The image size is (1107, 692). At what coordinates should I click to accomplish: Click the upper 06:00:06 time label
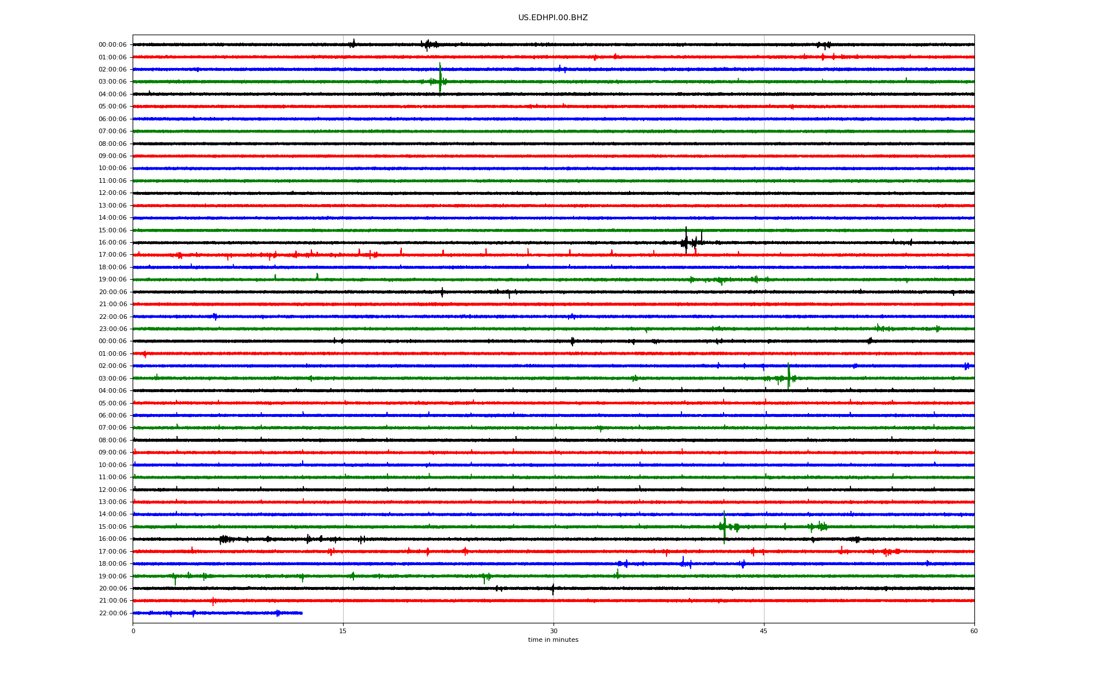[112, 119]
